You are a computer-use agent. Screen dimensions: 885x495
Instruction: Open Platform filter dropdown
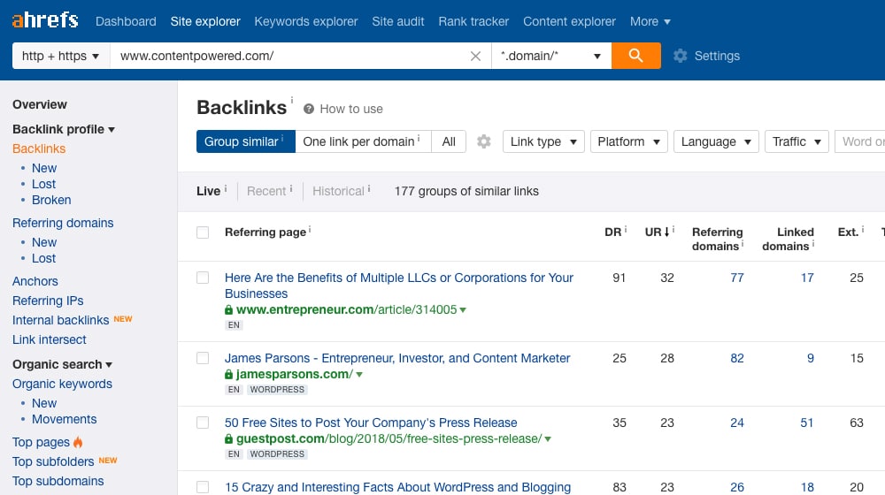pos(628,141)
